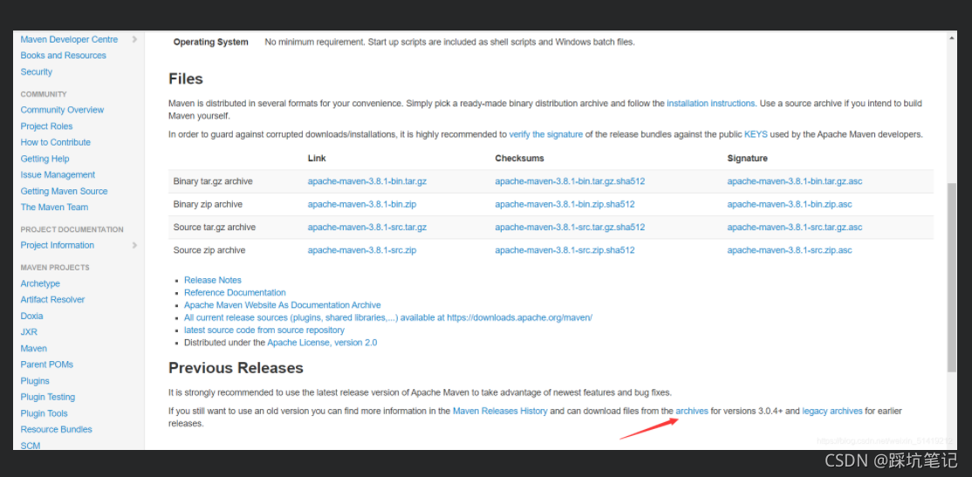This screenshot has width=972, height=477.
Task: Open the Plugins sidebar link
Action: coord(35,381)
